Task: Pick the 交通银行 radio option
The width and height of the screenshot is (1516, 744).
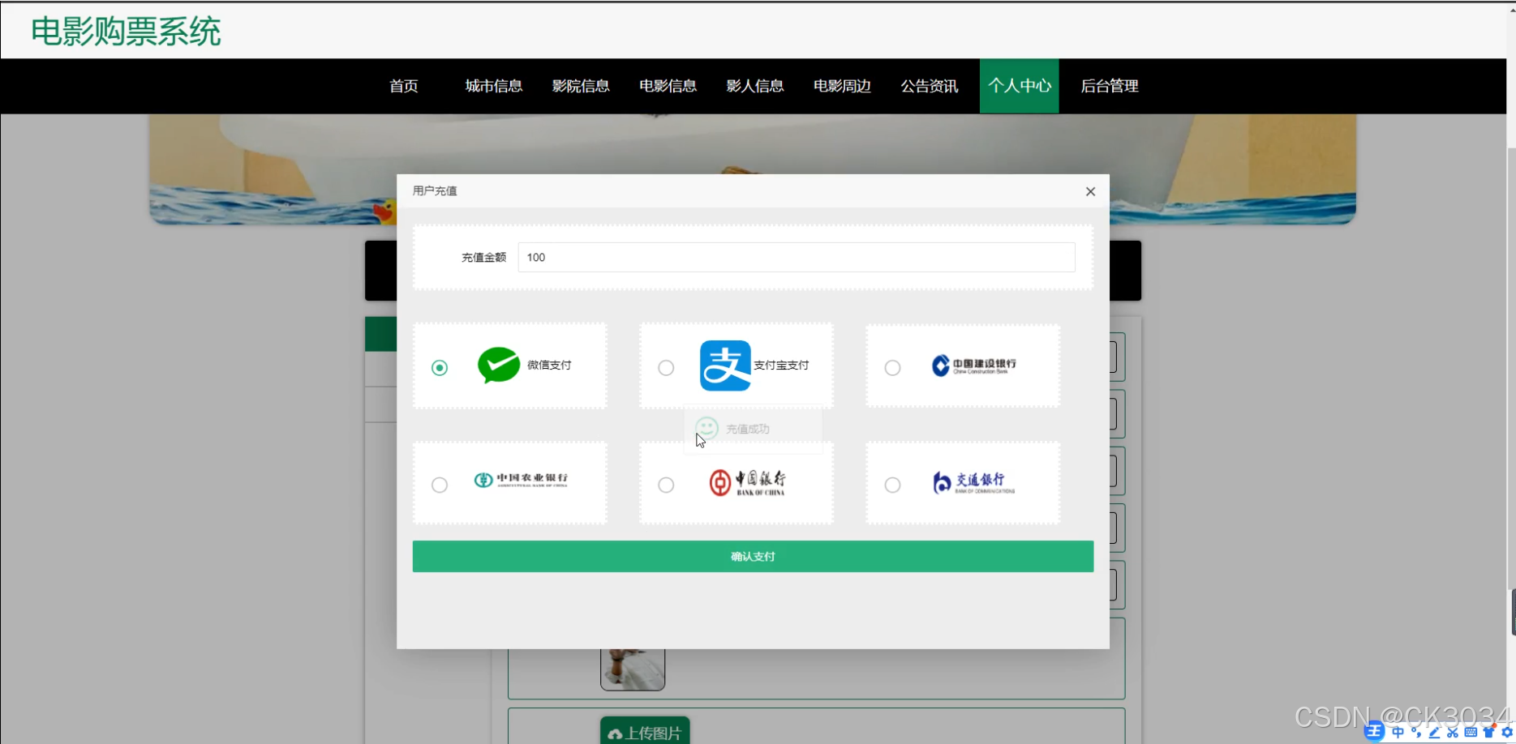Action: pos(892,485)
